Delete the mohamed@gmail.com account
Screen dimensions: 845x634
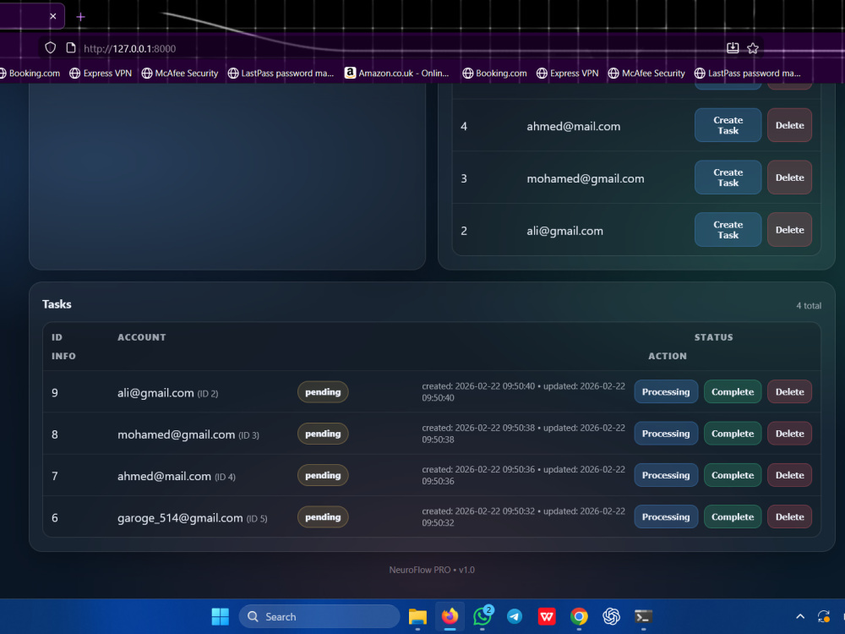pos(789,178)
